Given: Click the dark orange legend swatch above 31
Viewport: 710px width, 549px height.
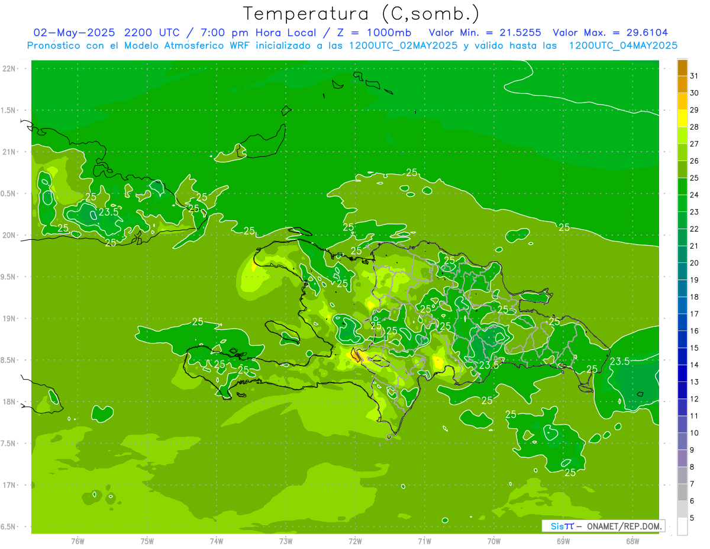Looking at the screenshot, I should pyautogui.click(x=682, y=67).
